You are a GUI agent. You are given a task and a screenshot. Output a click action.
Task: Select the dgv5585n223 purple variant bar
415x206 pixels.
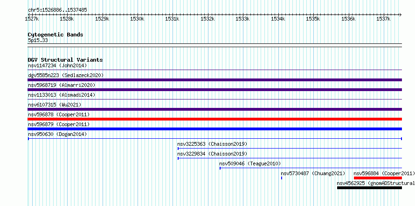click(215, 80)
